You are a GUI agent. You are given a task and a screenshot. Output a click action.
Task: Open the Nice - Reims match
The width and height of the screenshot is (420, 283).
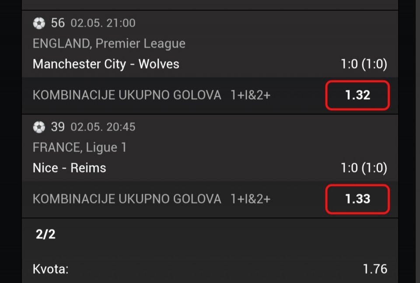[x=70, y=168]
